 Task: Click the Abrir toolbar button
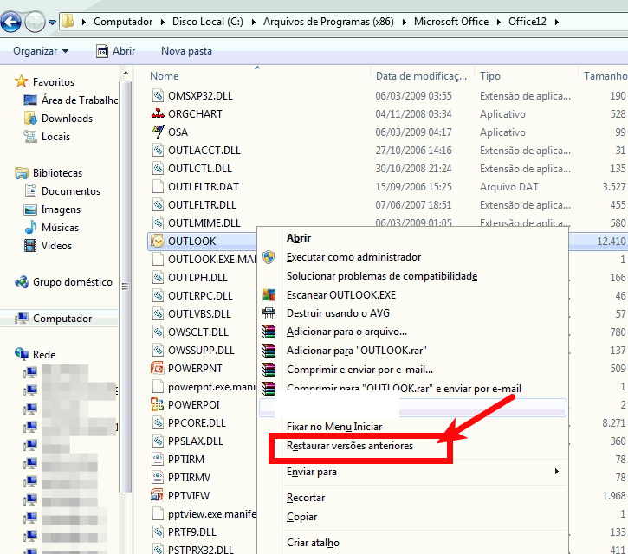point(116,51)
